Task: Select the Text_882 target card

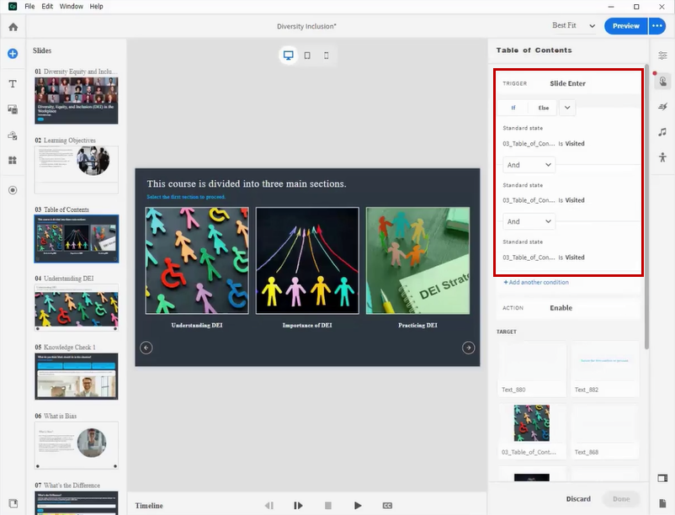Action: 605,369
